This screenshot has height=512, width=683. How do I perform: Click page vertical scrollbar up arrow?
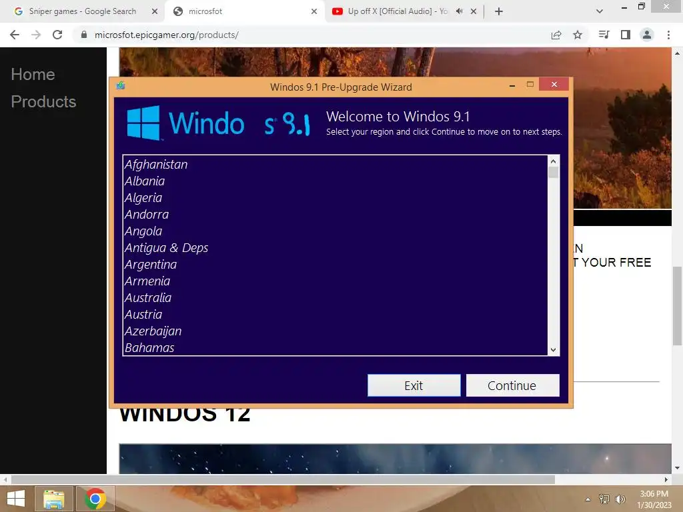point(678,53)
